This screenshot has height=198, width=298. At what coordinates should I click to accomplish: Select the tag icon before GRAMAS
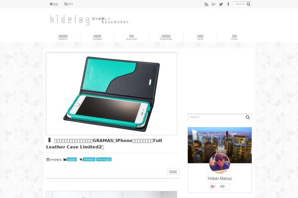point(81,159)
